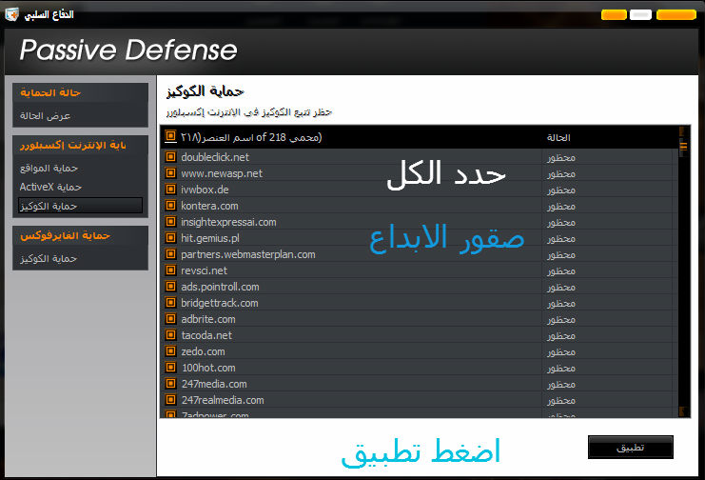Click the vertical scrollbar of the cookie list
This screenshot has height=480, width=705.
(x=681, y=276)
